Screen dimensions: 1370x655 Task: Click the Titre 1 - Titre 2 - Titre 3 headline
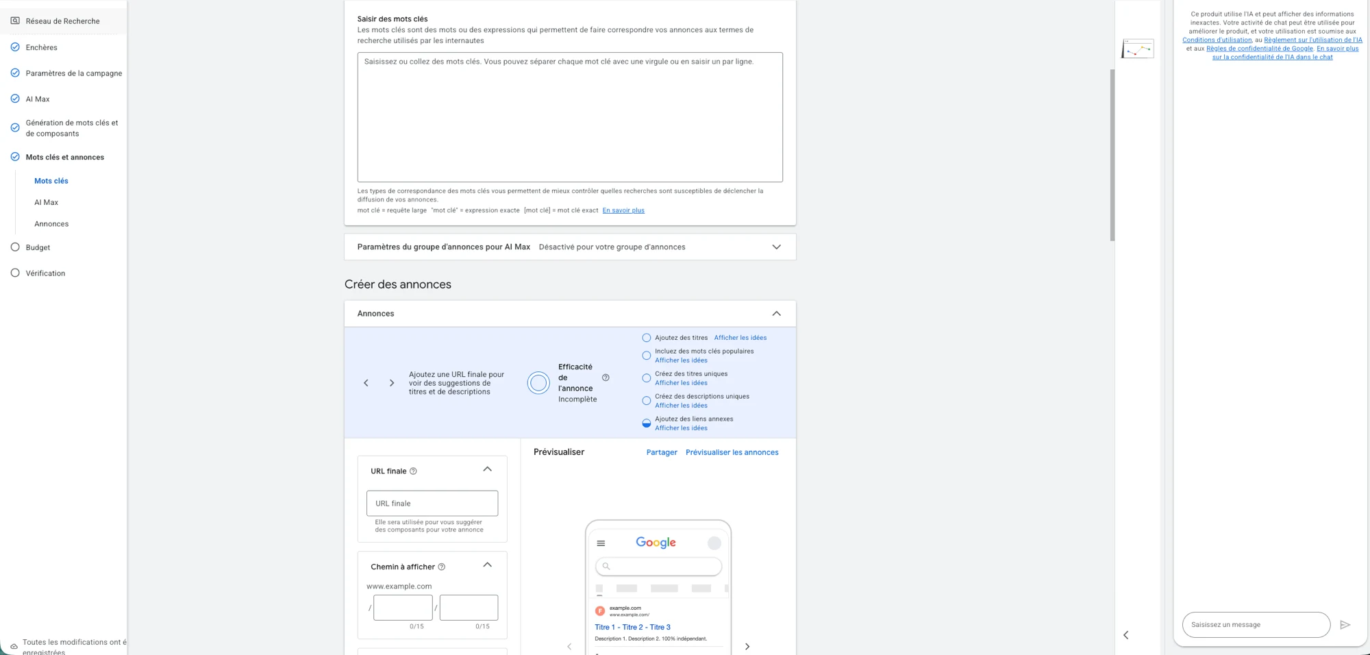point(632,627)
